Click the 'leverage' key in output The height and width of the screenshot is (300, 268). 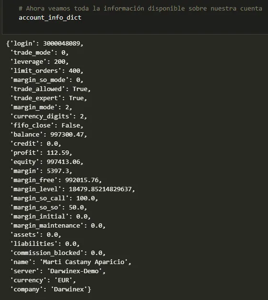pos(29,62)
